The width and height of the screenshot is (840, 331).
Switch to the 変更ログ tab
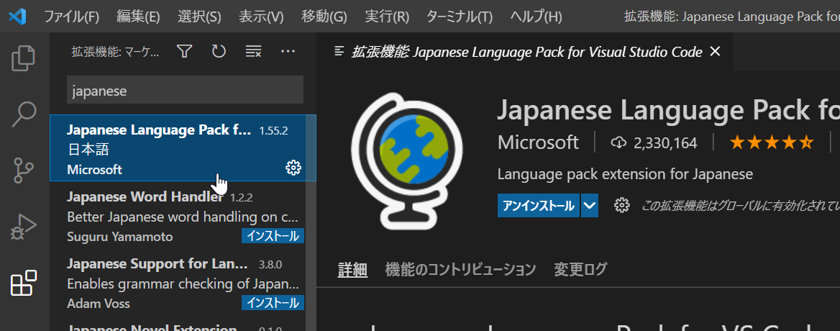click(x=580, y=269)
